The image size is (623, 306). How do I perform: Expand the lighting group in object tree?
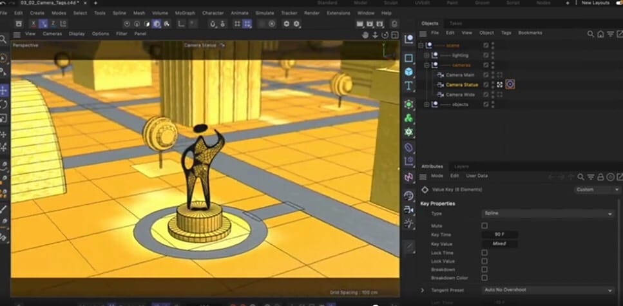click(427, 55)
